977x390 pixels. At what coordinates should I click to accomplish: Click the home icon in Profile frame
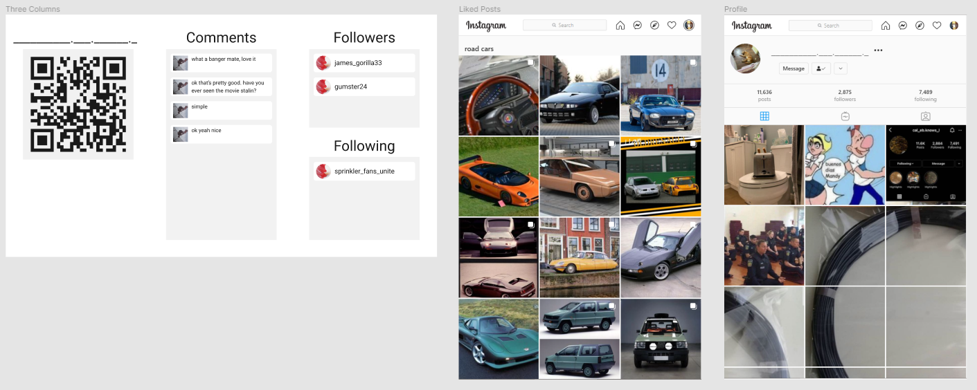886,26
